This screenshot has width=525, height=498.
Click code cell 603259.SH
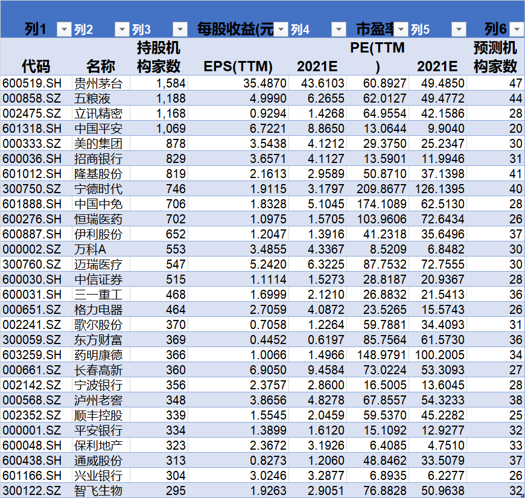36,355
